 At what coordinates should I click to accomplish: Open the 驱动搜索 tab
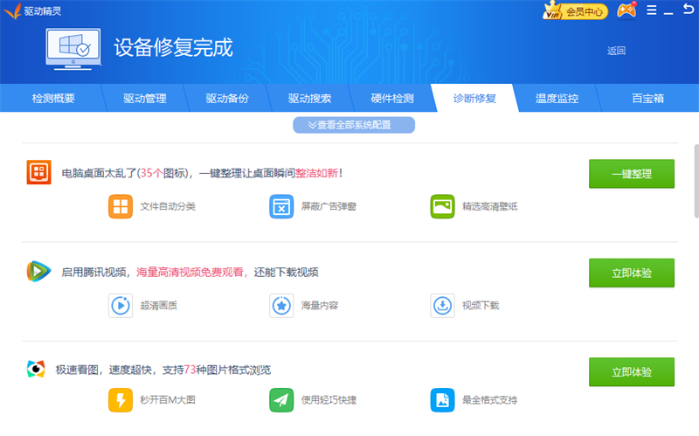coord(310,98)
